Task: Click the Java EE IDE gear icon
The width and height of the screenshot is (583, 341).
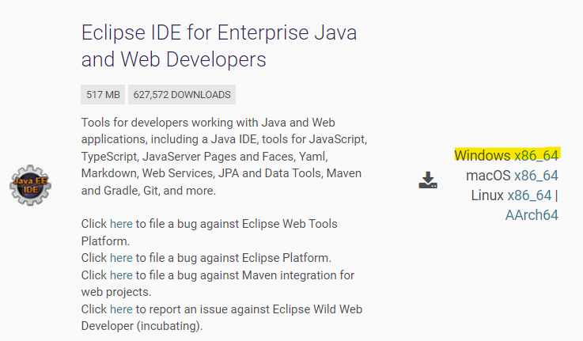Action: click(31, 185)
